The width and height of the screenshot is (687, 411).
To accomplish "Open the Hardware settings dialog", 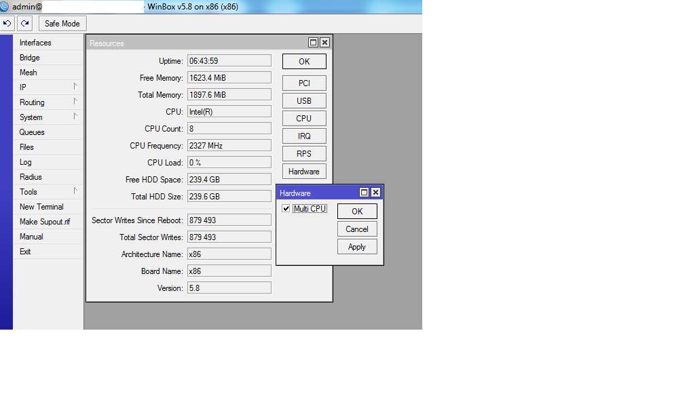I will [304, 171].
